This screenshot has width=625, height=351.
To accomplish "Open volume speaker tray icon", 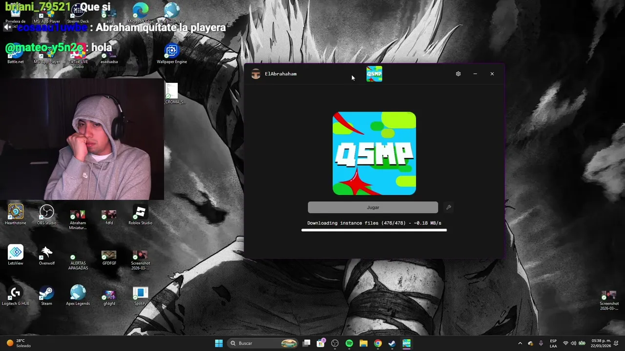I will [x=574, y=343].
